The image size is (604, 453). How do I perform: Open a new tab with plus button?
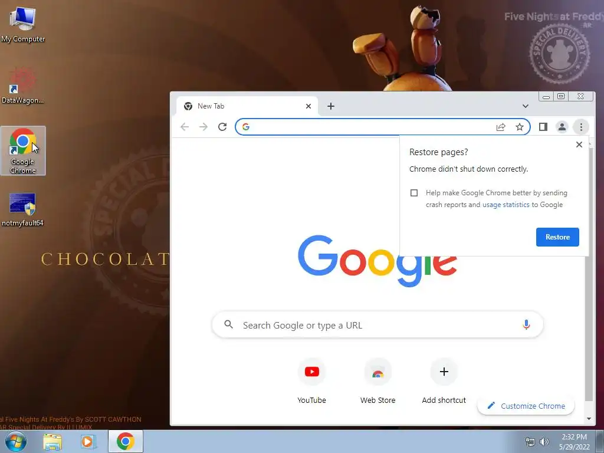tap(331, 106)
